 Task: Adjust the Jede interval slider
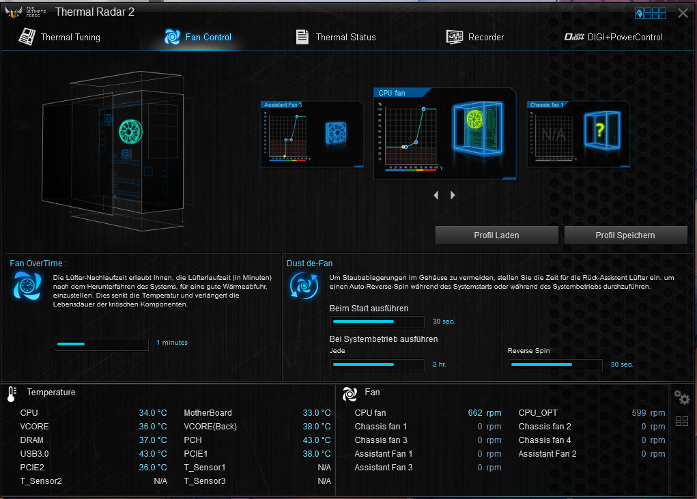pos(377,365)
